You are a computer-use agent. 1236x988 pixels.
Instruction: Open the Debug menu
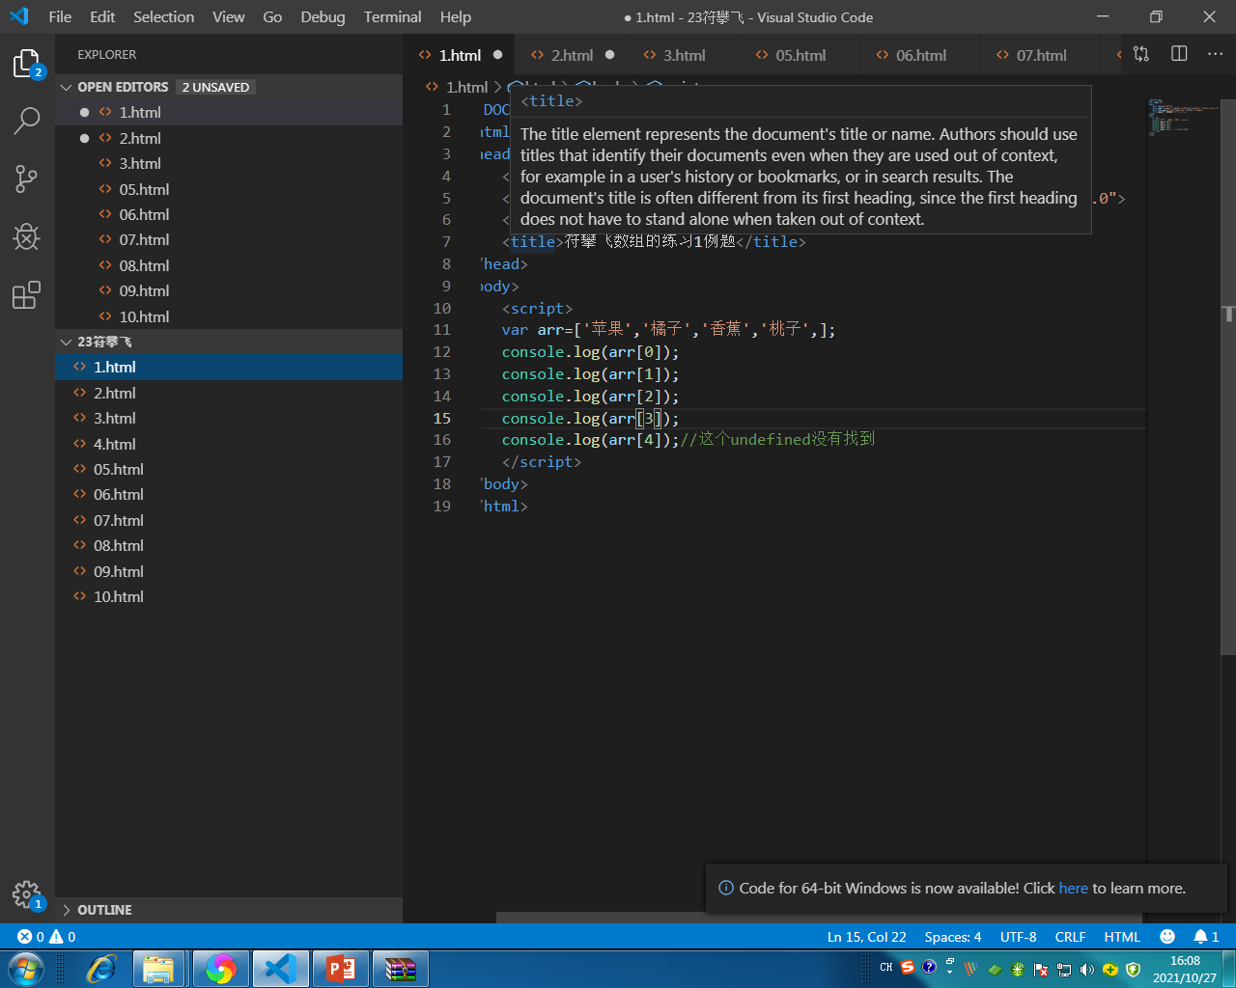[x=323, y=16]
